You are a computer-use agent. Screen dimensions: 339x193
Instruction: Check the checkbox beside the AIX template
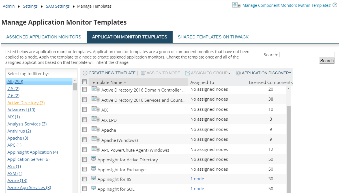click(84, 109)
